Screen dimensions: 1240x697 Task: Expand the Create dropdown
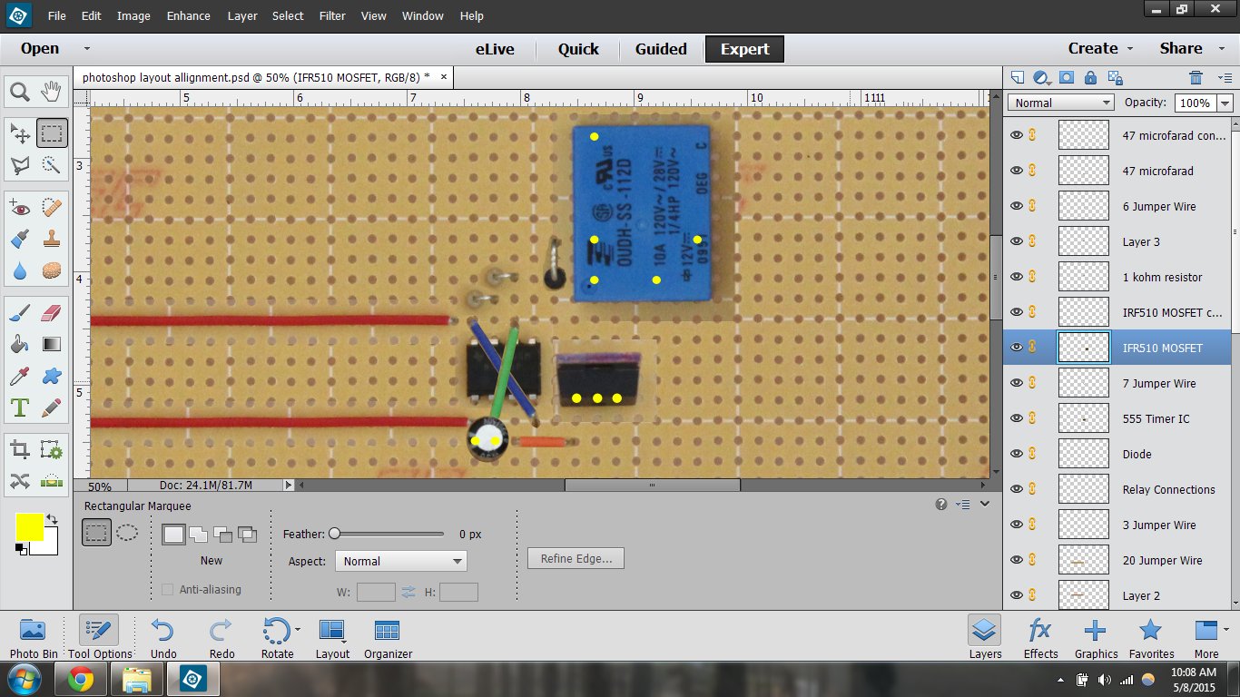tap(1130, 48)
